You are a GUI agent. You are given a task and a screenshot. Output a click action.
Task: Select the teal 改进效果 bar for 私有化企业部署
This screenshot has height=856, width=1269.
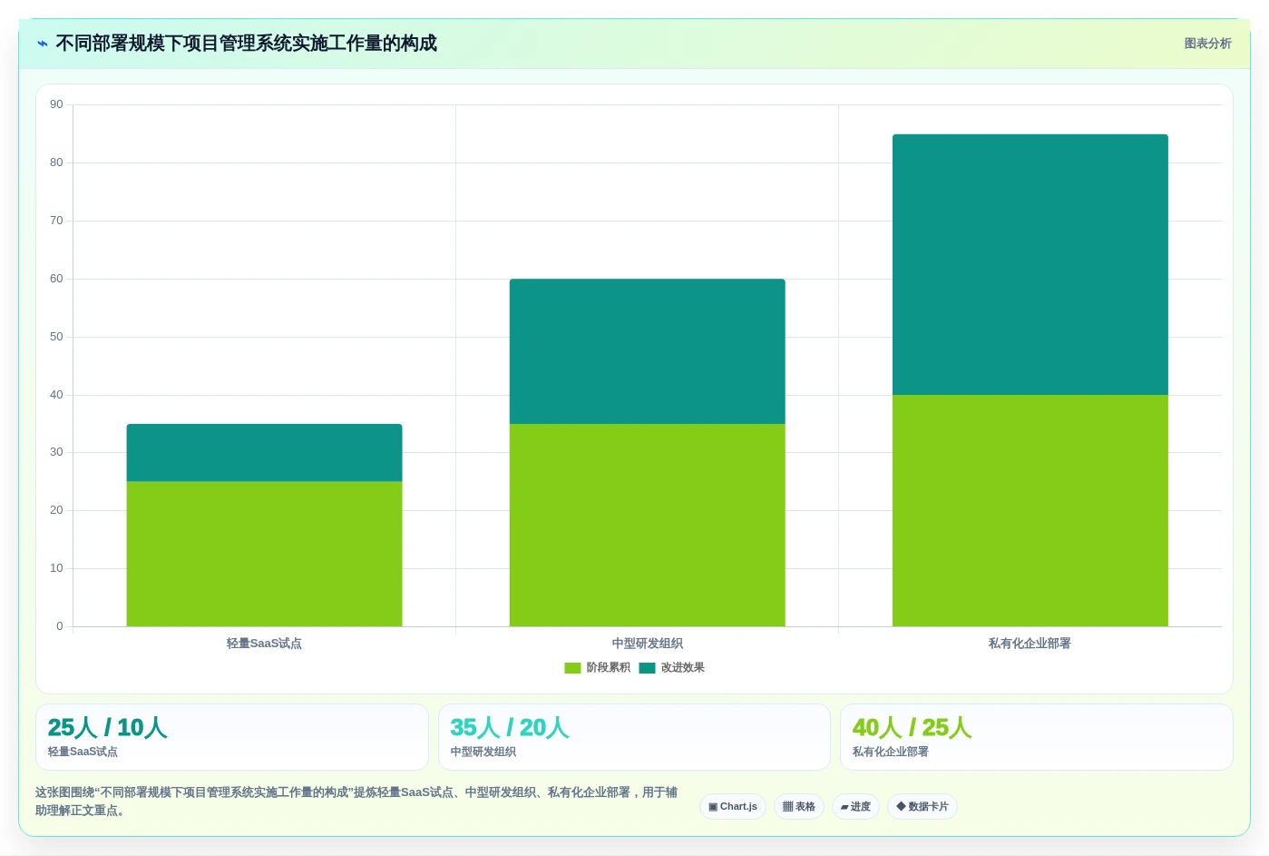coord(1030,264)
